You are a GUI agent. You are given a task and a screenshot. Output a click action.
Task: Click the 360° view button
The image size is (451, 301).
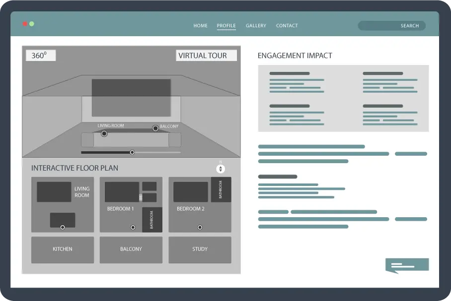point(40,56)
